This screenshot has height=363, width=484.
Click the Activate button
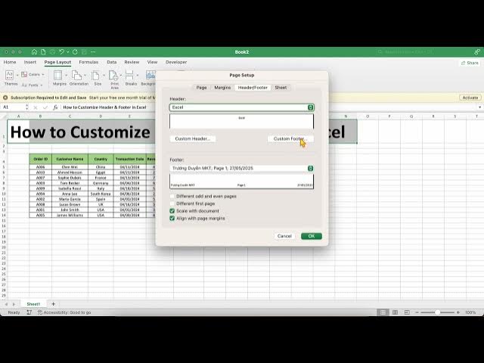[x=470, y=98]
